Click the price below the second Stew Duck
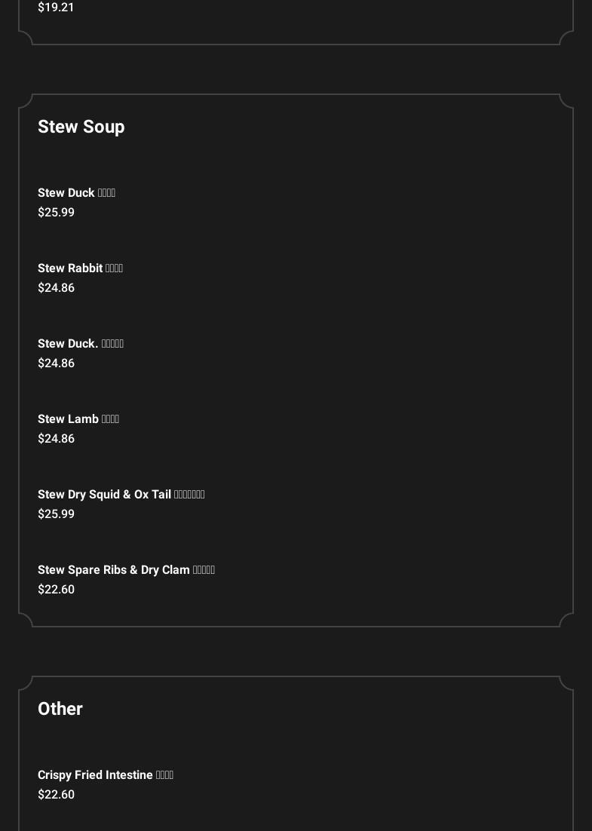Viewport: 592px width, 831px height. [56, 363]
